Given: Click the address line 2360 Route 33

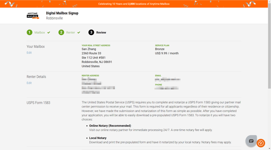Looking at the screenshot, I should pos(91,53).
